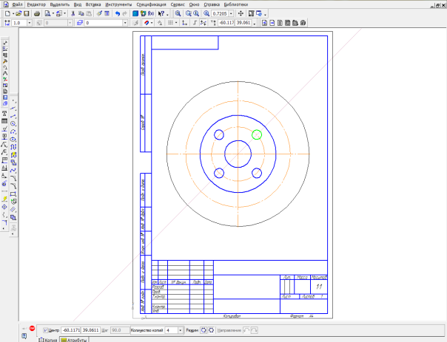The height and width of the screenshot is (342, 447).
Task: Toggle the checkbox beside Центр field
Action: (x=45, y=330)
